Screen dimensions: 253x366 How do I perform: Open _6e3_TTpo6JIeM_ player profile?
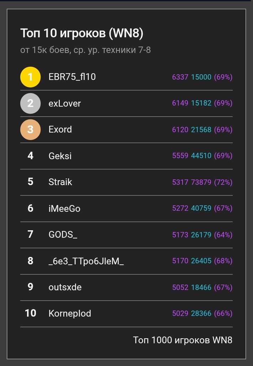point(86,261)
